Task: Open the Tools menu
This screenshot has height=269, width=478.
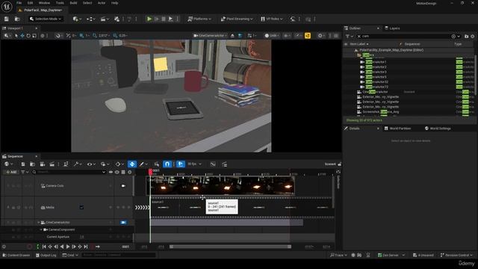Action: click(60, 3)
